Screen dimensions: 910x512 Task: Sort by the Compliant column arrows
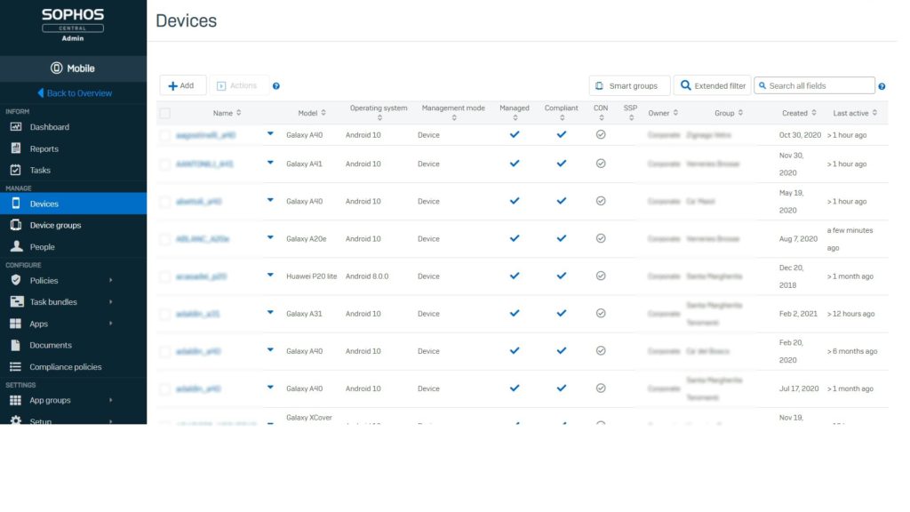pos(562,118)
